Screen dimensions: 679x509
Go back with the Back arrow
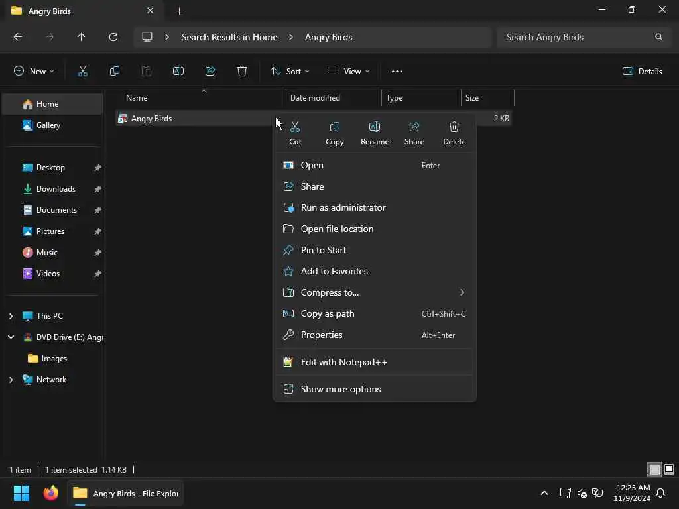coord(18,37)
